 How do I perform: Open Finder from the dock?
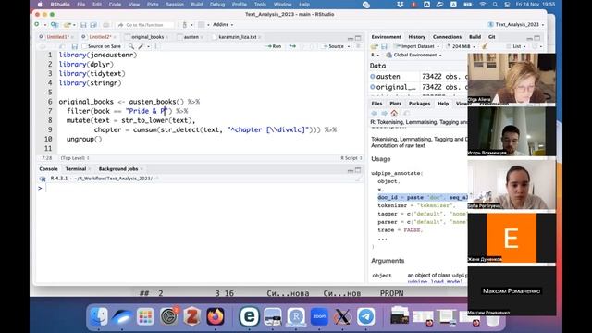coord(99,316)
